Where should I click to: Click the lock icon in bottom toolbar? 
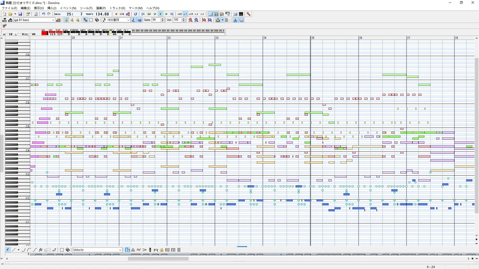pos(161,250)
